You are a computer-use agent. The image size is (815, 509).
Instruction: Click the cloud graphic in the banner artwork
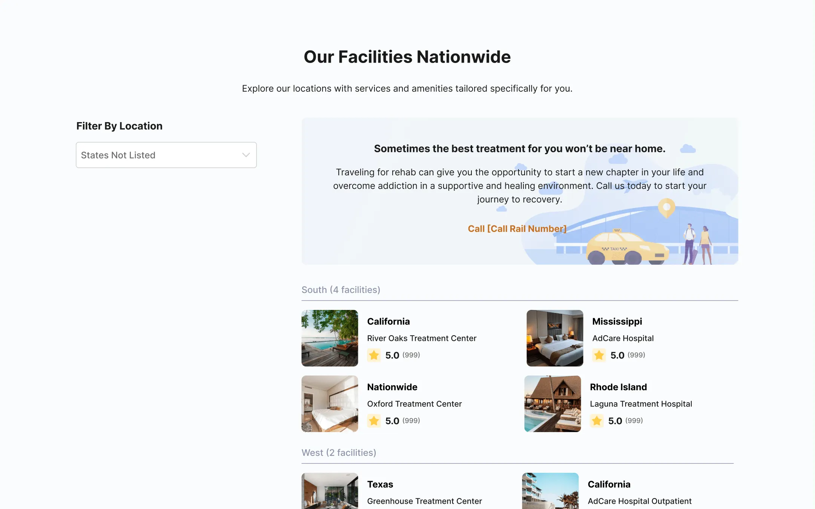tap(688, 148)
